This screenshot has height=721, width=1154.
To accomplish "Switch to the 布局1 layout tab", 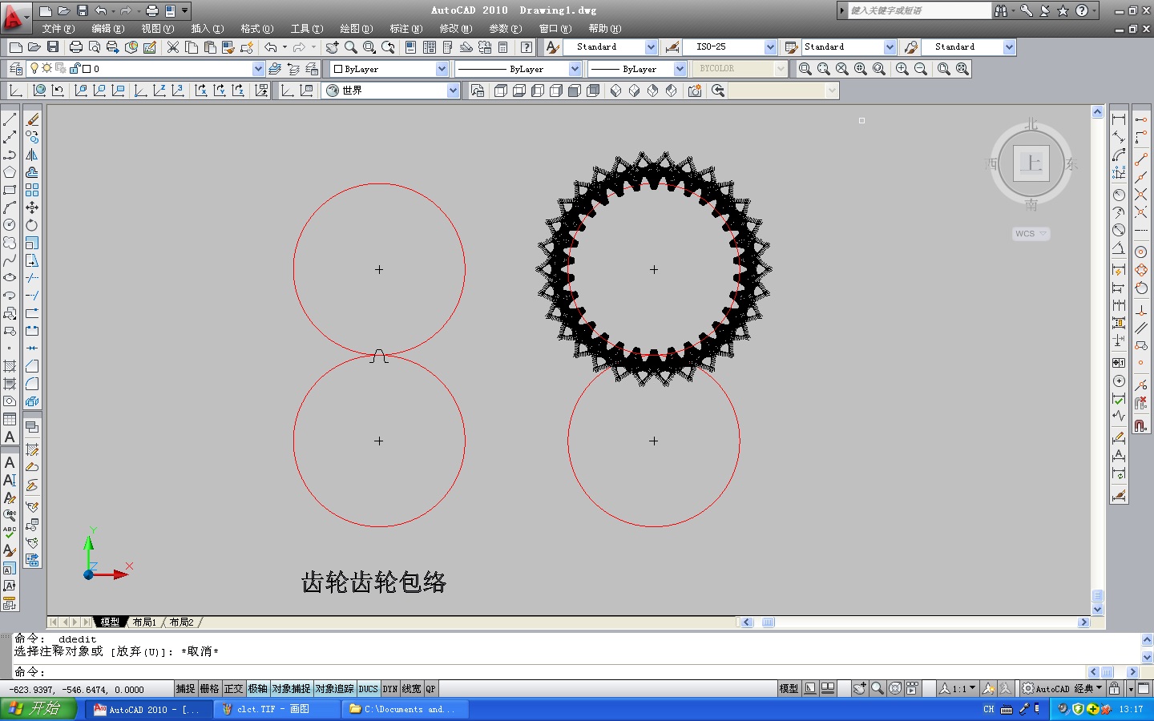I will [x=145, y=622].
